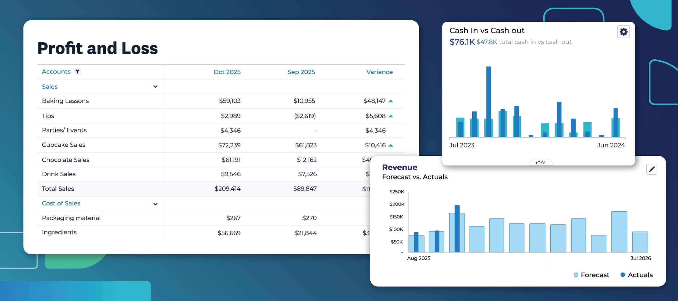The image size is (678, 301).
Task: Open the Cost of Sales account group
Action: pos(61,203)
